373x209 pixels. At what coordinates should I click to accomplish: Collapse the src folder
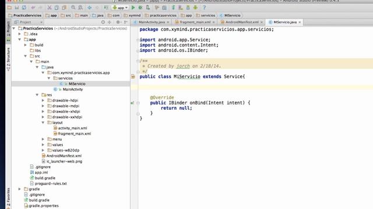coord(26,56)
